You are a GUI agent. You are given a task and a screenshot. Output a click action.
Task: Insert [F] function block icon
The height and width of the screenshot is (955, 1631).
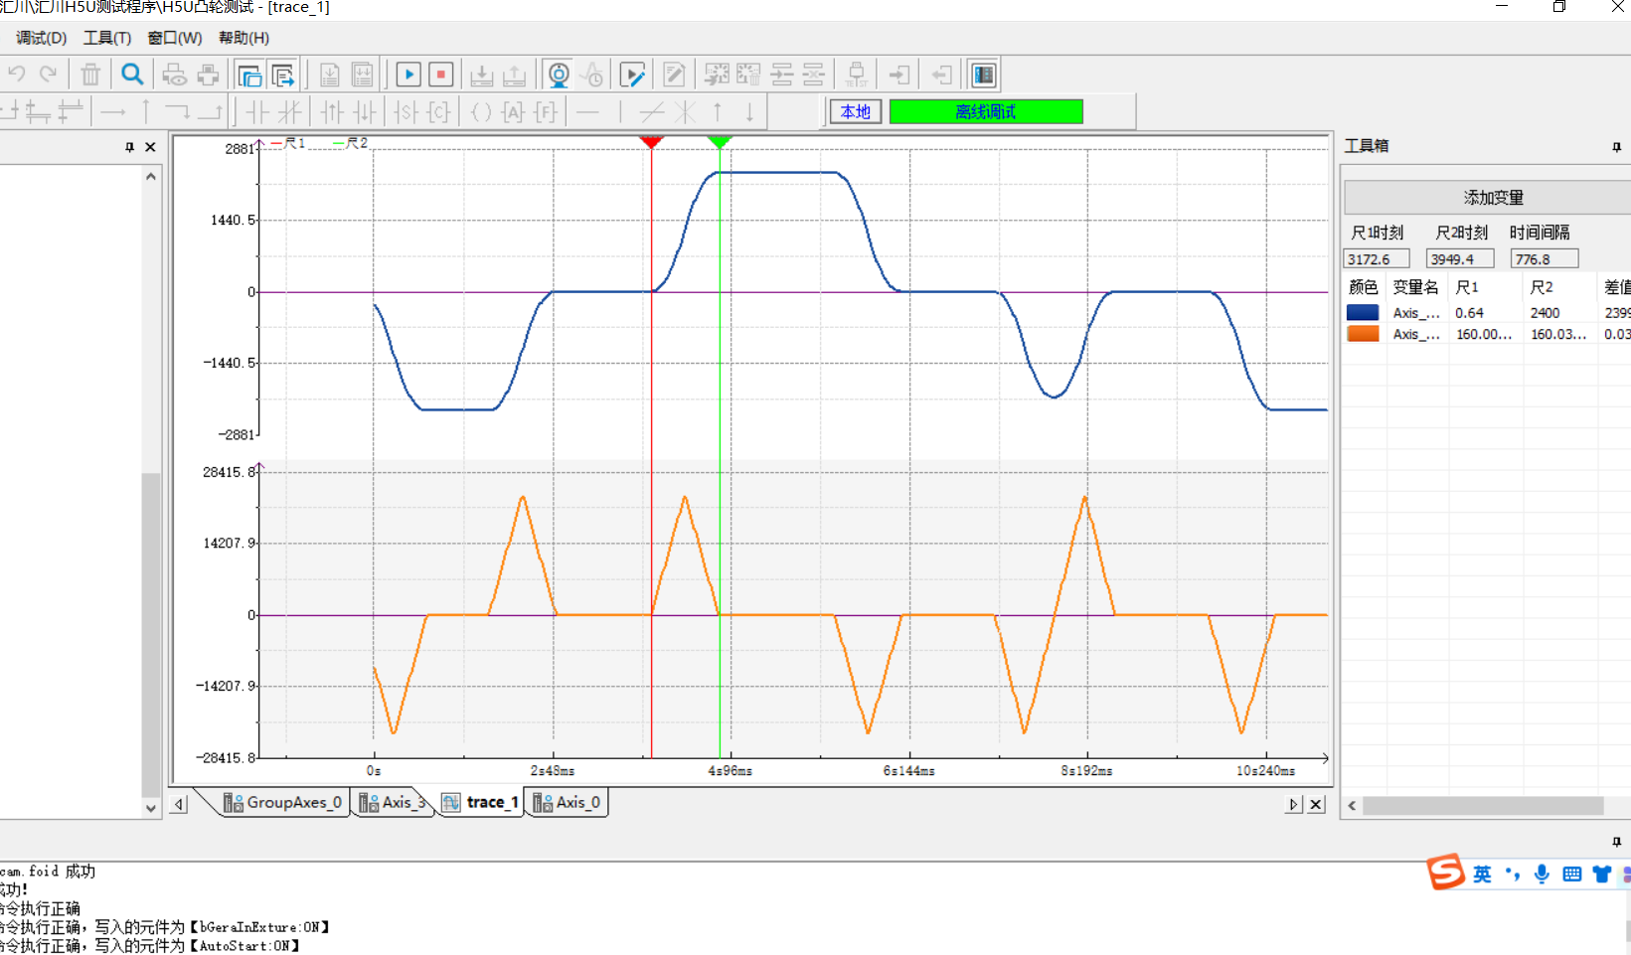click(546, 111)
